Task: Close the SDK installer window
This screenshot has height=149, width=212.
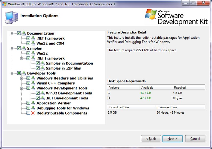Action: [203, 3]
